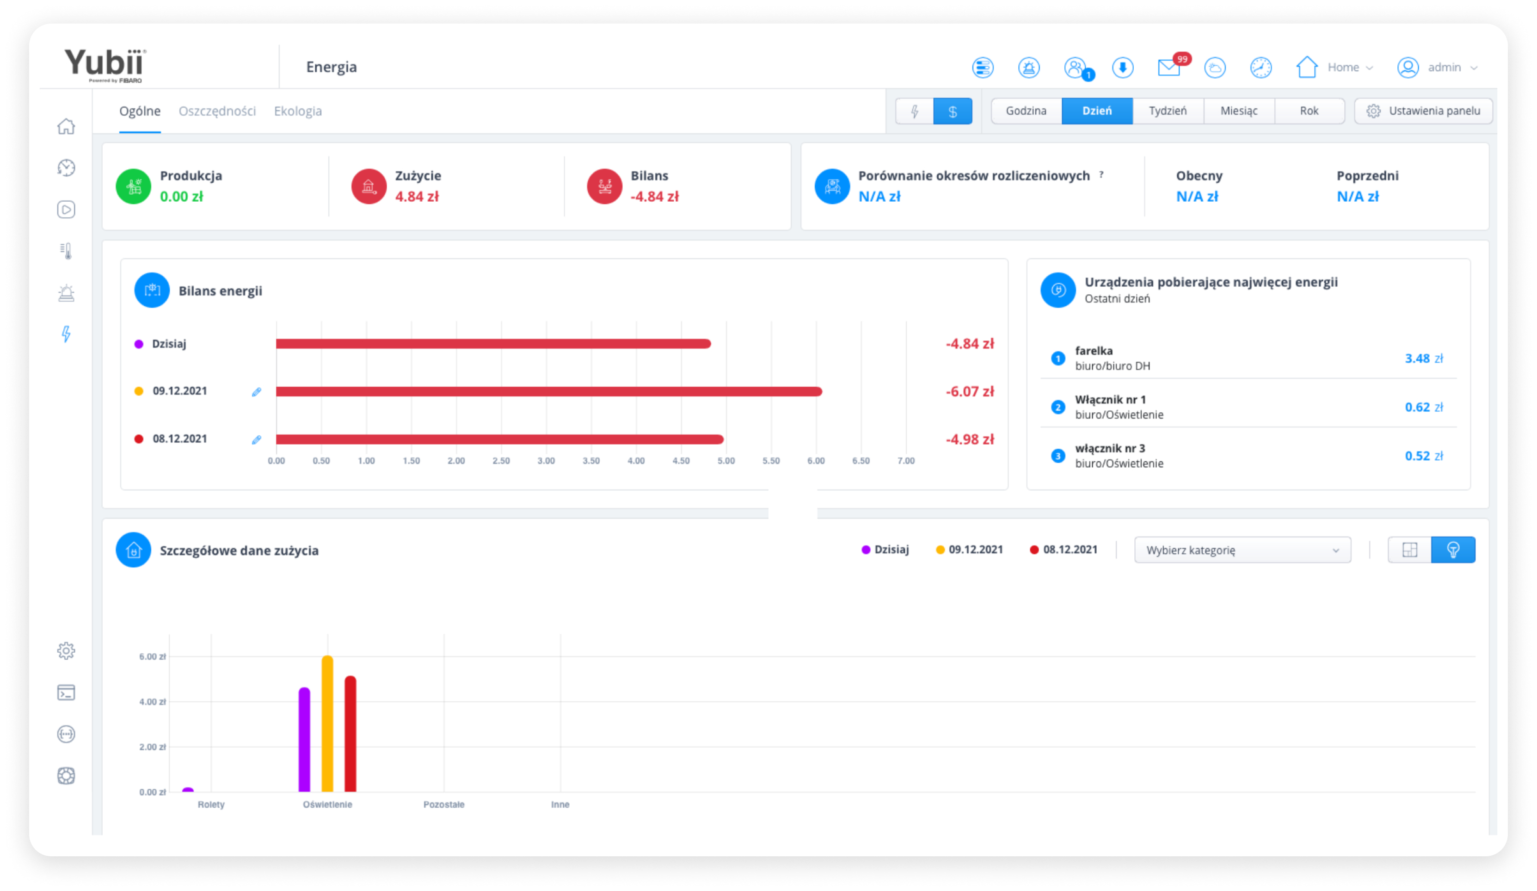Screen dimensions: 1537x891
Task: Open the Climate thermometer icon in sidebar
Action: click(66, 251)
